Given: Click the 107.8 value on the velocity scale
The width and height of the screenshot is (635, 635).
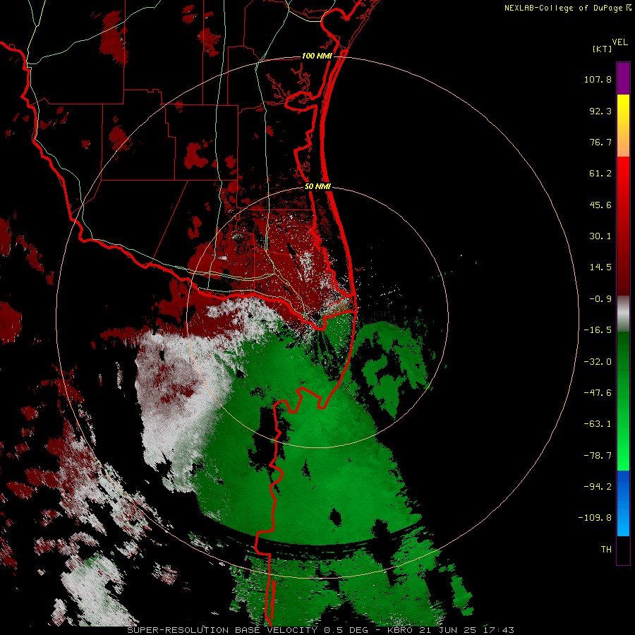Looking at the screenshot, I should (598, 79).
